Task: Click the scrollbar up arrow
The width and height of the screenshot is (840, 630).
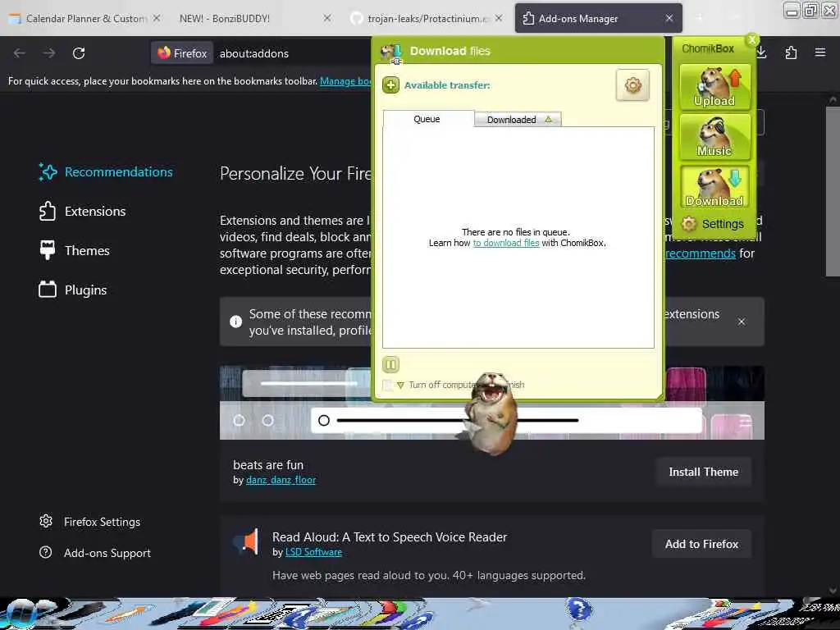Action: coord(833,99)
